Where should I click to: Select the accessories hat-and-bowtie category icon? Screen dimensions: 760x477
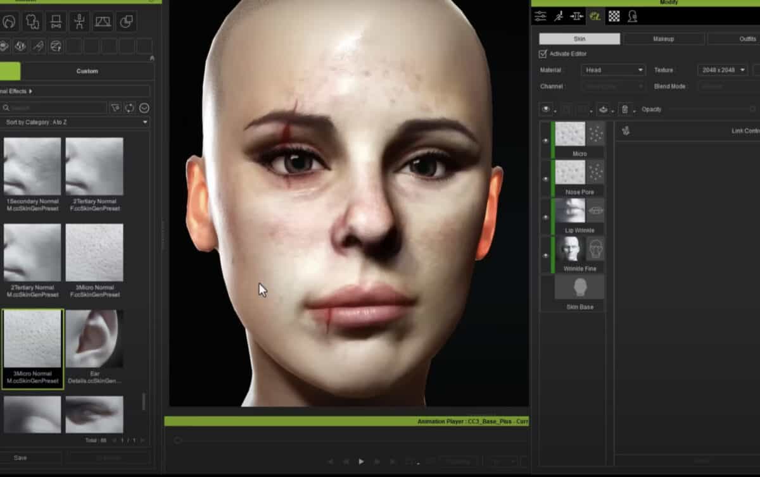tap(56, 22)
